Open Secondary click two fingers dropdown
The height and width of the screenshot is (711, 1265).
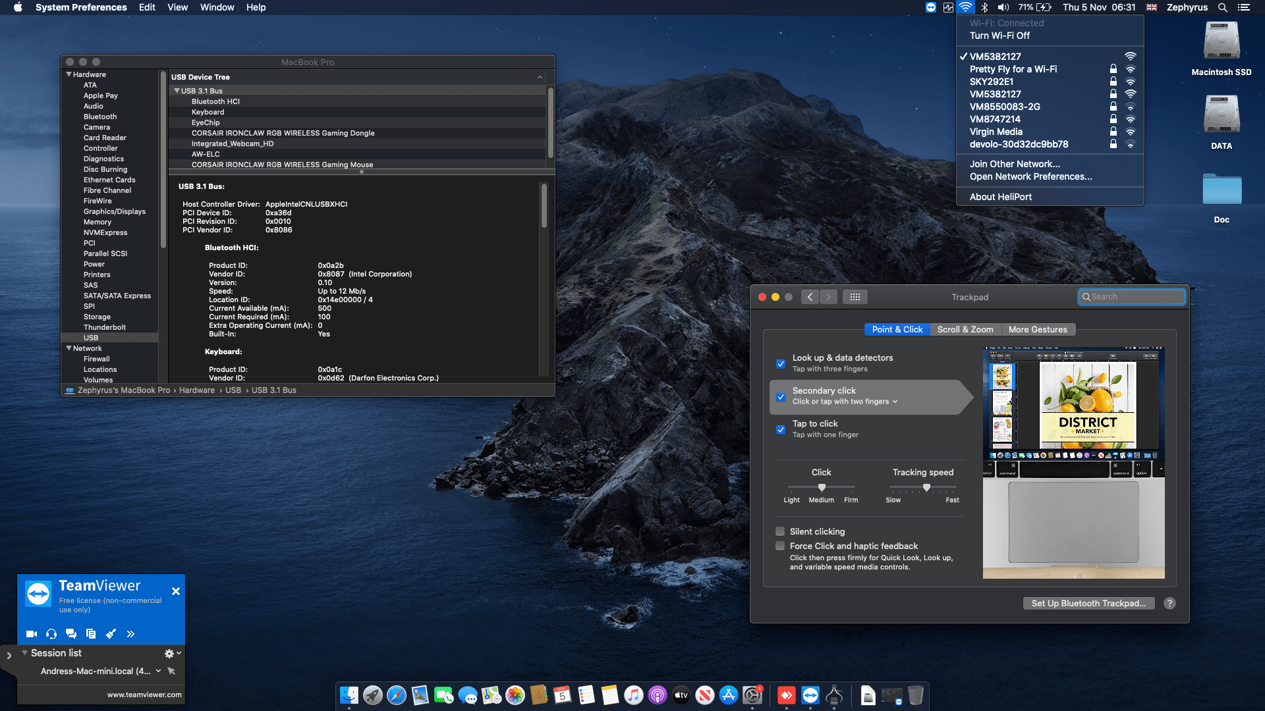click(845, 402)
